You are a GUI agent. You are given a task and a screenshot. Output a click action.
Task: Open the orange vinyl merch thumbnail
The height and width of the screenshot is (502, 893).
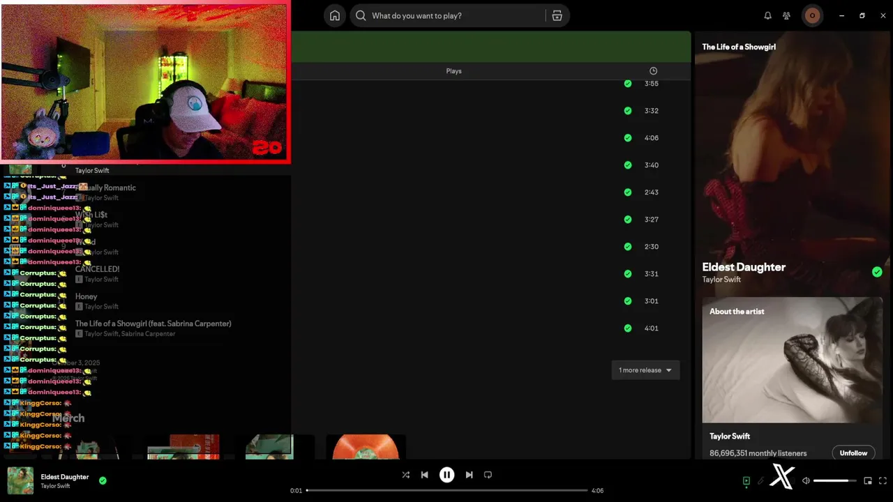[366, 447]
